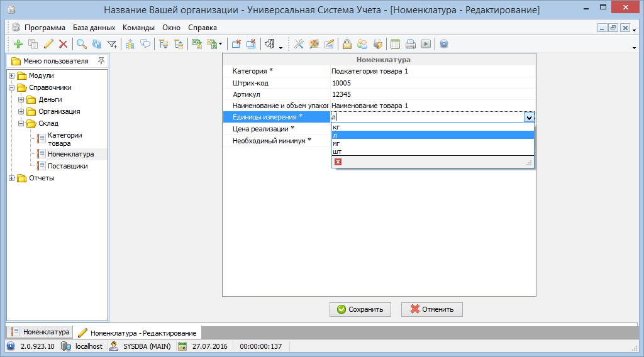The width and height of the screenshot is (644, 357).
Task: Click the calendar icon in toolbar
Action: point(396,44)
